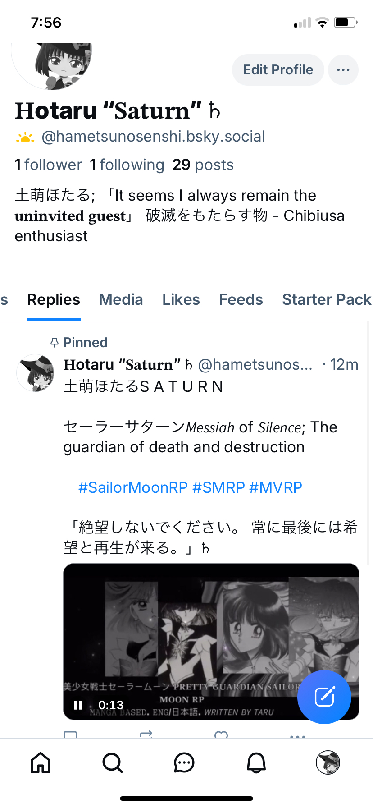Tap the #SailorMoonRP hashtag

133,487
